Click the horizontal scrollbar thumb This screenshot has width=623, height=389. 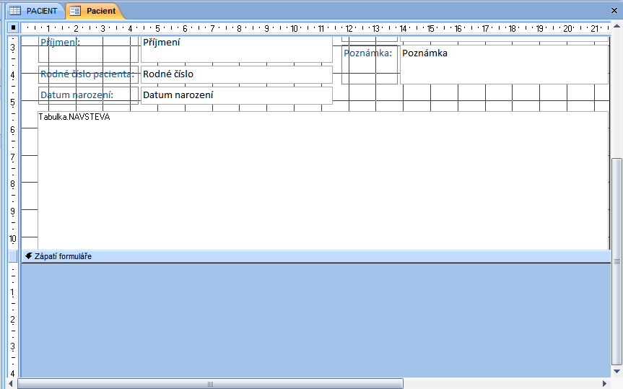coord(210,383)
